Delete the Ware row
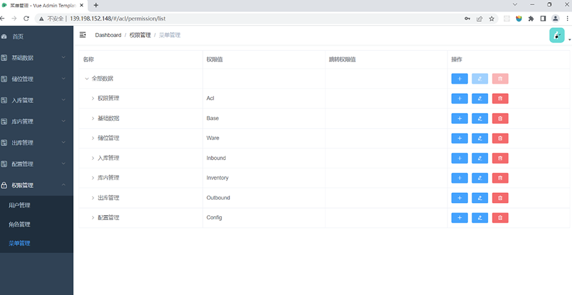572x295 pixels. (500, 138)
